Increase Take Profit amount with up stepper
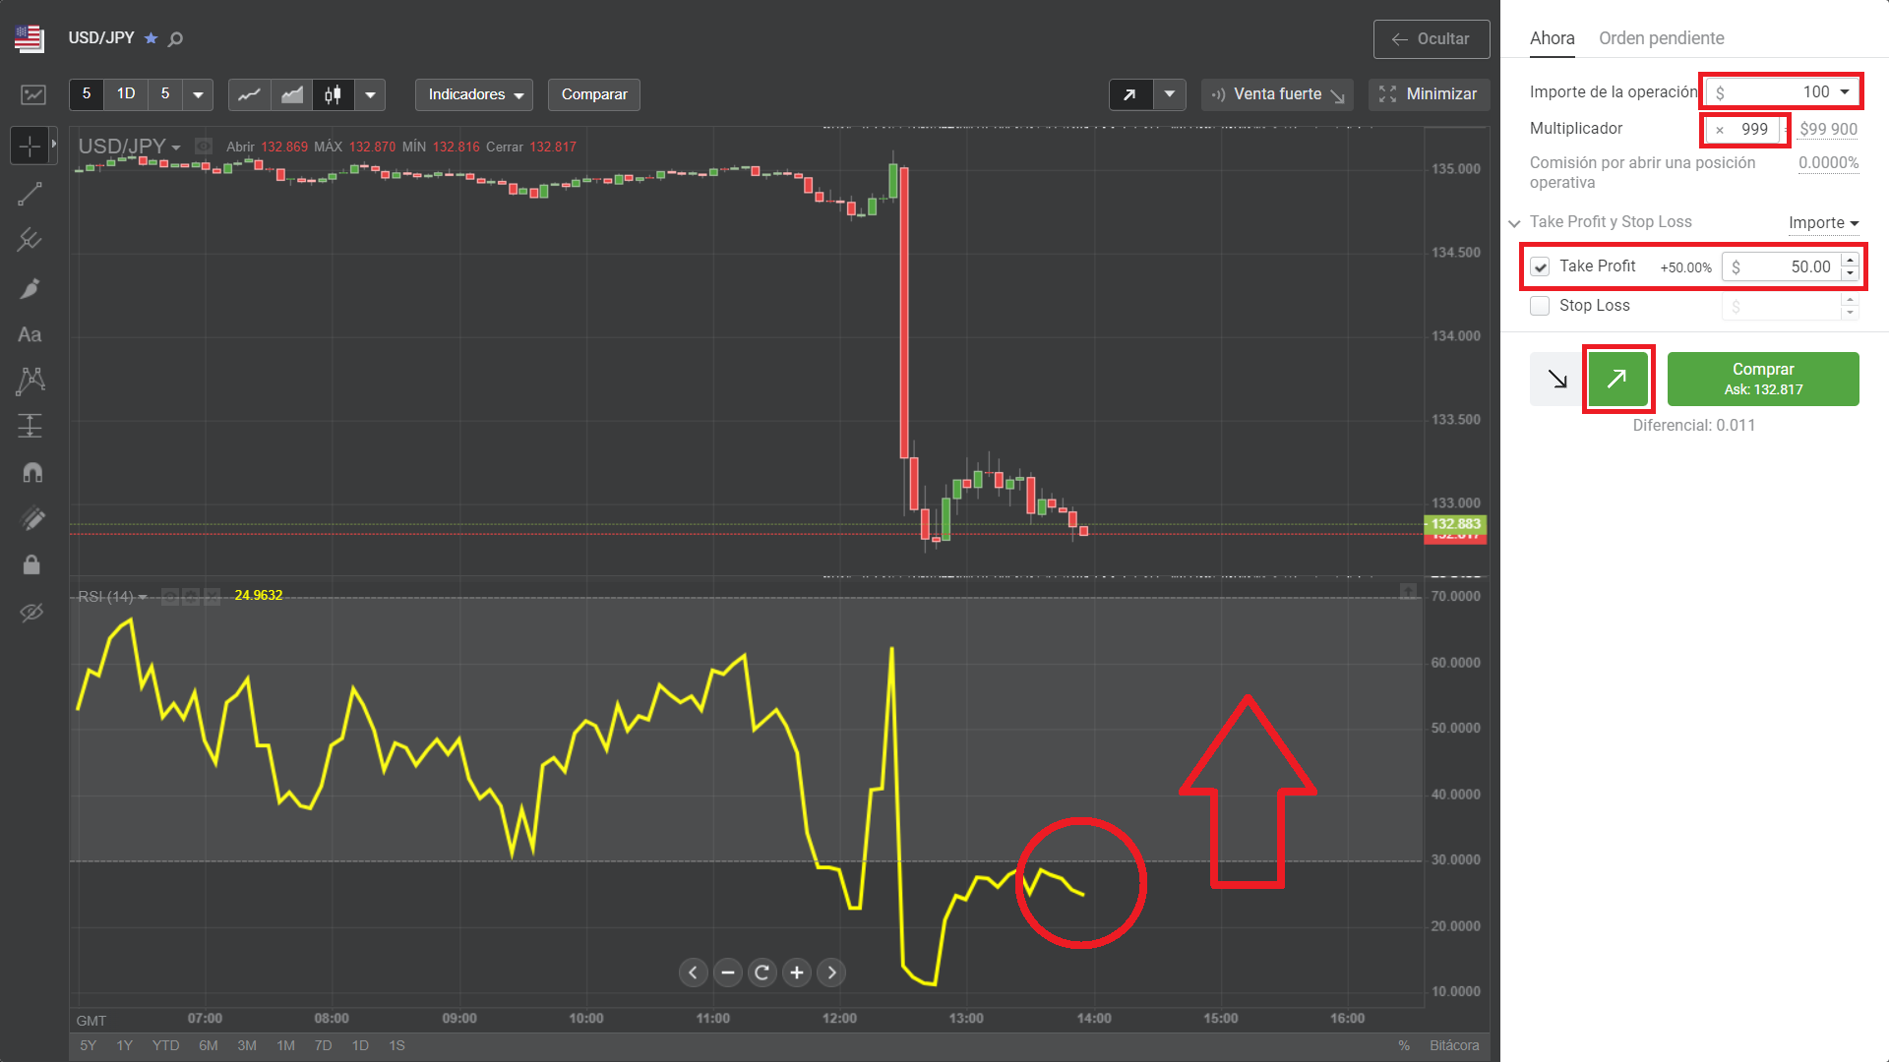1889x1062 pixels. (x=1850, y=261)
